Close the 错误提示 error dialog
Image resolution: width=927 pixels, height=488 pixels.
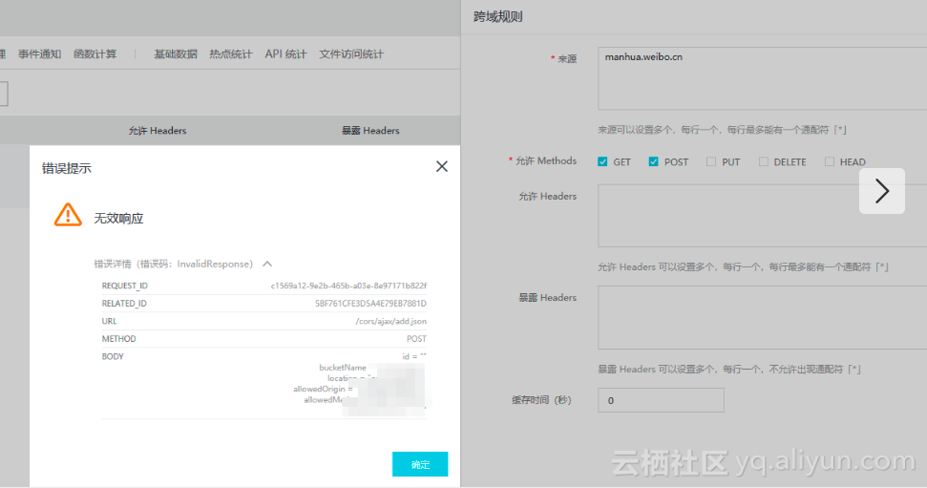tap(442, 167)
